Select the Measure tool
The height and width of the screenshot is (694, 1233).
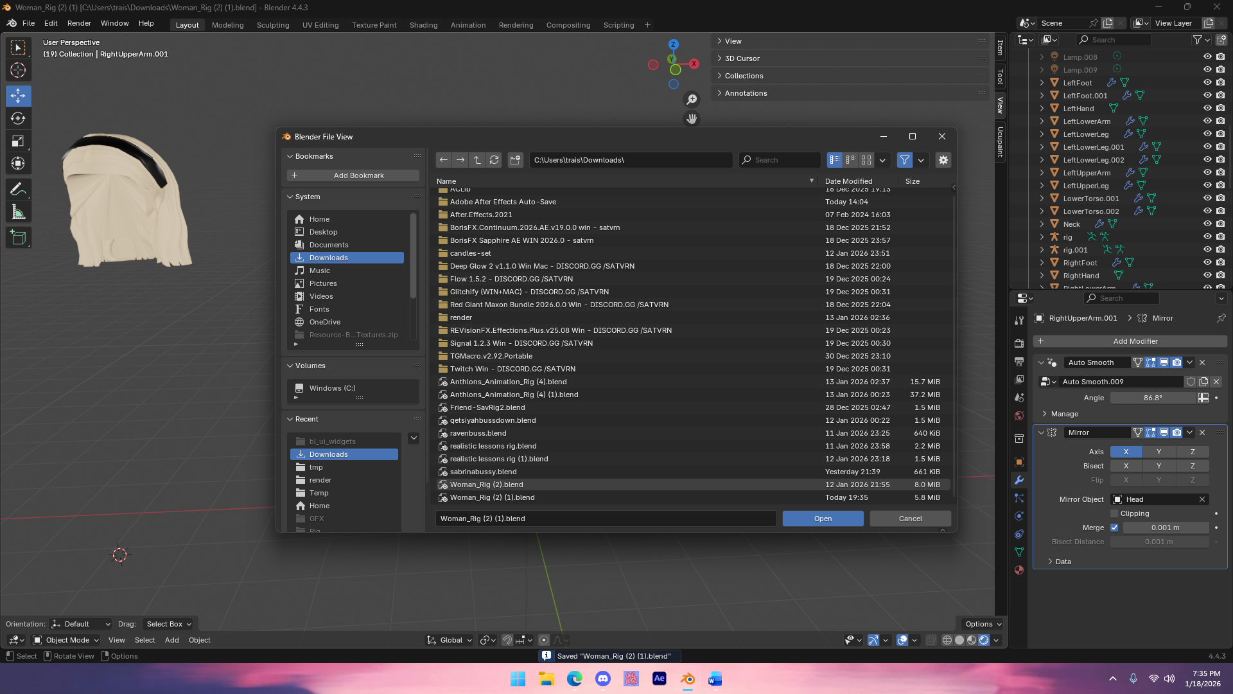(x=18, y=212)
